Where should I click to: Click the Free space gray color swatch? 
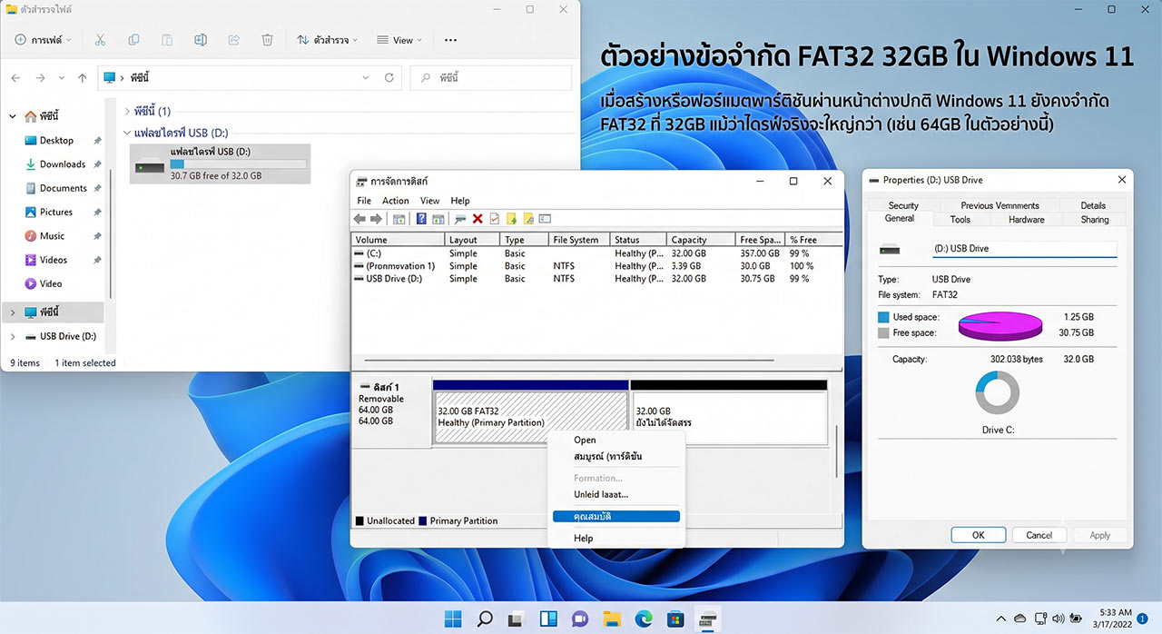pos(884,333)
